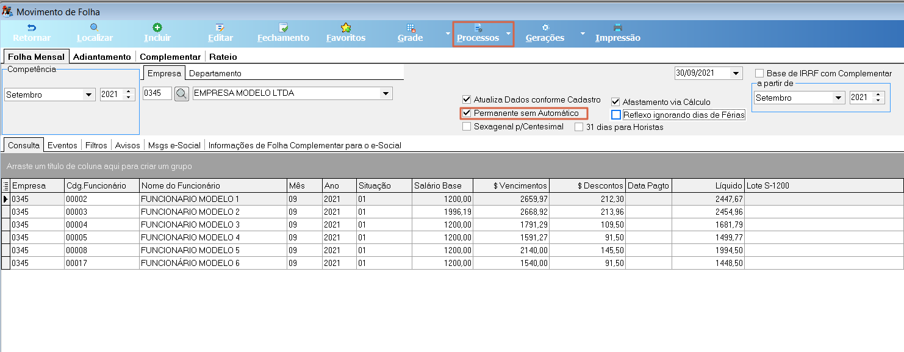Enable Sexagenal p/Centesimal checkbox

pos(467,126)
